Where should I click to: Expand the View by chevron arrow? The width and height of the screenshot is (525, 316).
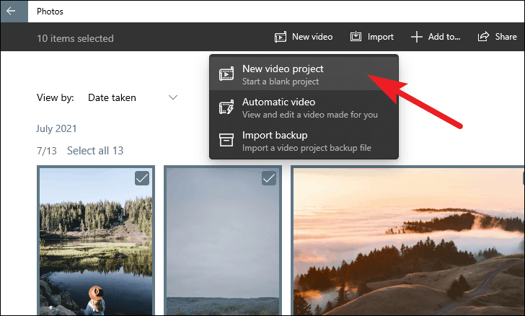coord(173,97)
